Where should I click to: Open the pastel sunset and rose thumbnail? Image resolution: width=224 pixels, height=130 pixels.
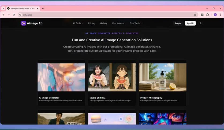[112, 119]
